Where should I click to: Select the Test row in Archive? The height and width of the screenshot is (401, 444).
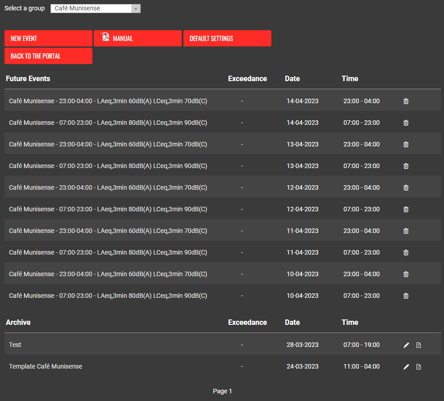pos(15,345)
